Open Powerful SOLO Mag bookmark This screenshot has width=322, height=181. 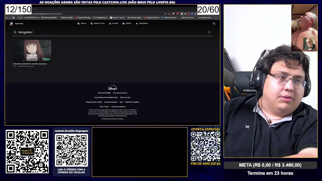tap(83, 18)
